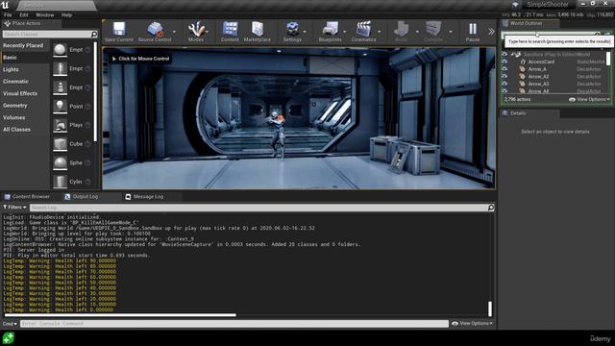Open the Output Log Filters dropdown
The width and height of the screenshot is (615, 346).
(x=14, y=208)
